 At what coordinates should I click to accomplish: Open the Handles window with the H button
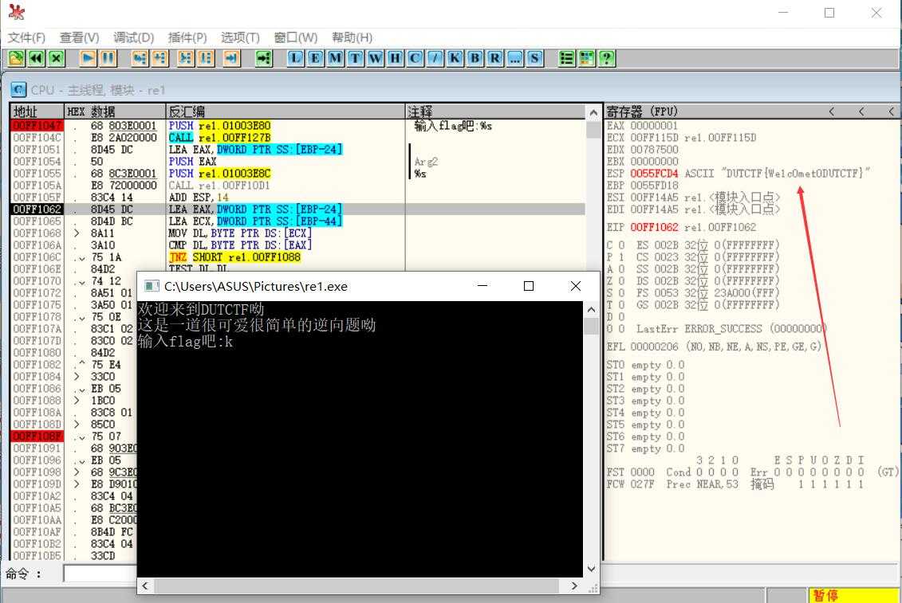(x=395, y=58)
